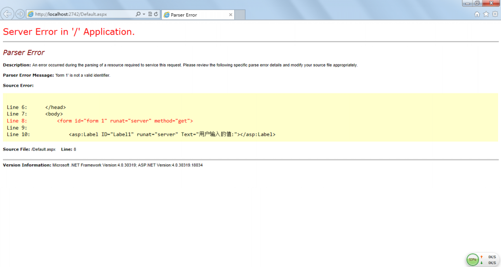Click the upload speed arrow in network widget
Screen dimensions: 501x267
481,257
